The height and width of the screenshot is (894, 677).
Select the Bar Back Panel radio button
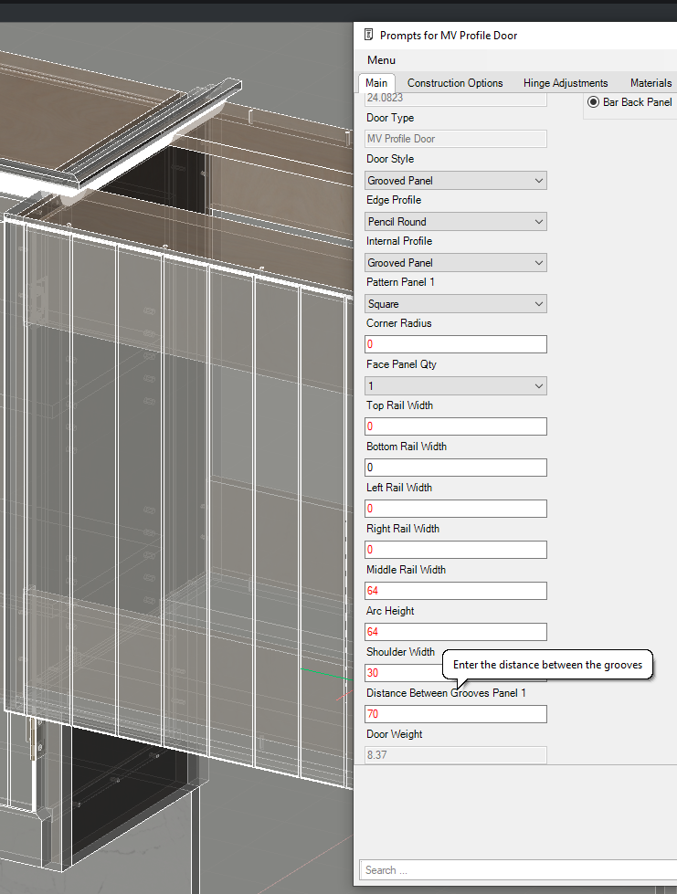[593, 102]
